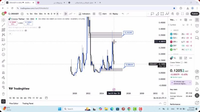This screenshot has width=200, height=112.
Task: Open the Watchlist name dropdown
Action: (173, 20)
